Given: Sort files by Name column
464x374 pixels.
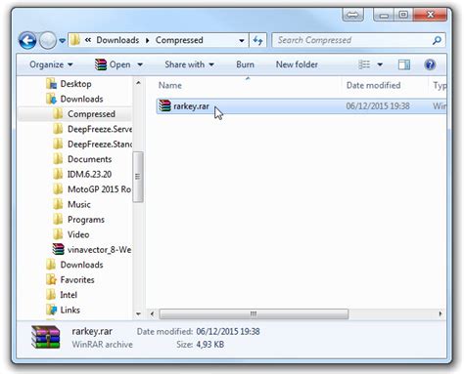Looking at the screenshot, I should tap(170, 85).
